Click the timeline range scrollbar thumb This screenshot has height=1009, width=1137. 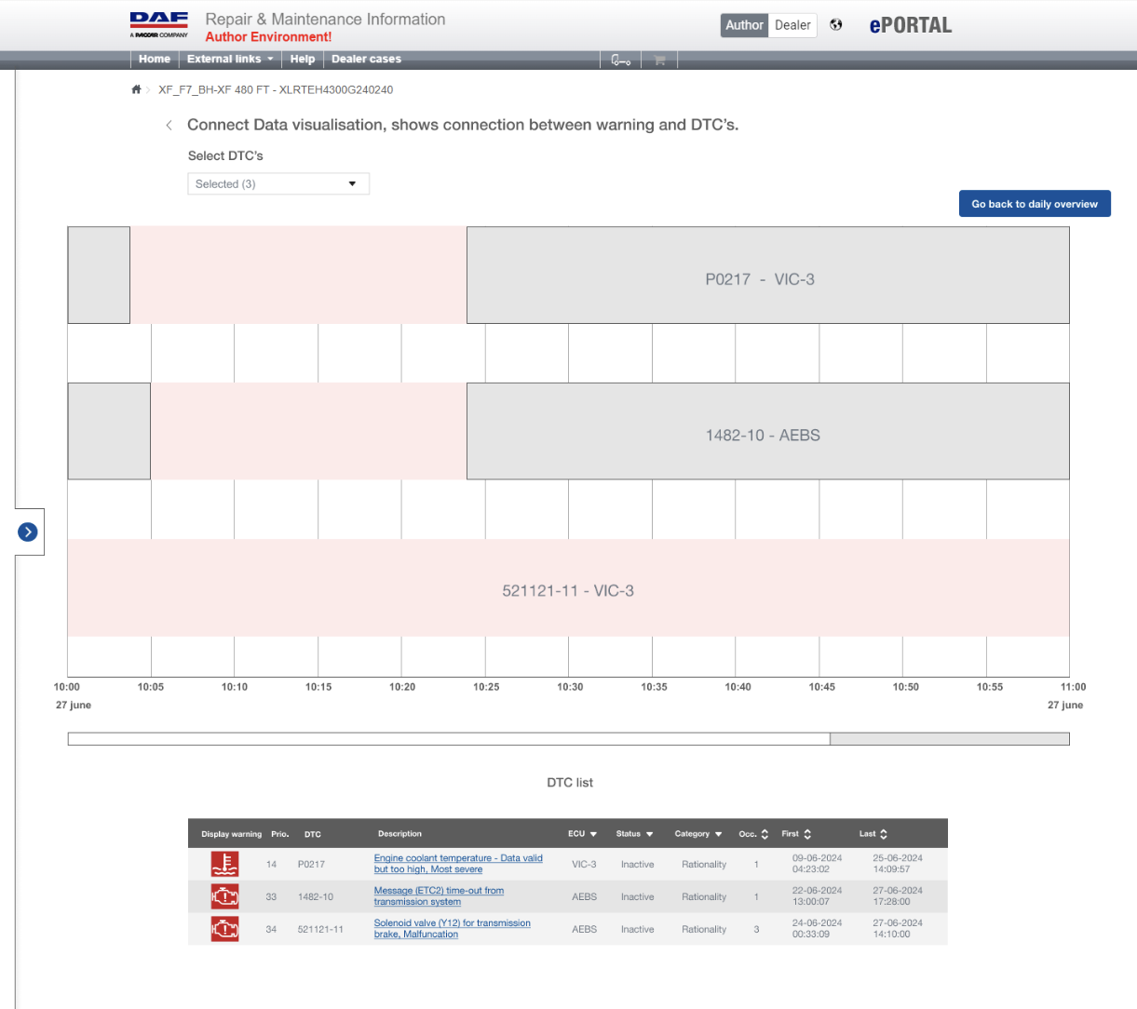[x=949, y=739]
